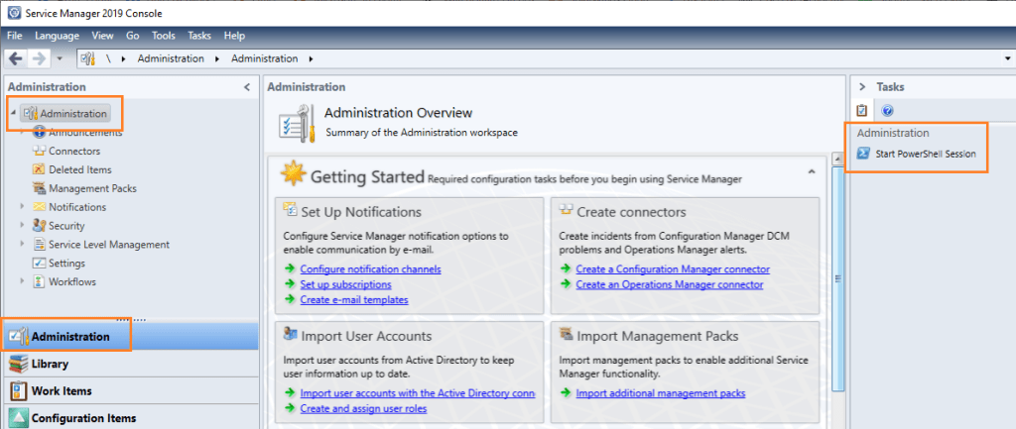Open the Language menu
Viewport: 1016px width, 429px height.
coord(57,36)
